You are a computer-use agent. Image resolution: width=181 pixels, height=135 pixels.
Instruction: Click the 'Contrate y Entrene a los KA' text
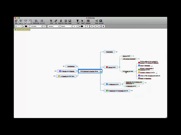tap(147, 72)
